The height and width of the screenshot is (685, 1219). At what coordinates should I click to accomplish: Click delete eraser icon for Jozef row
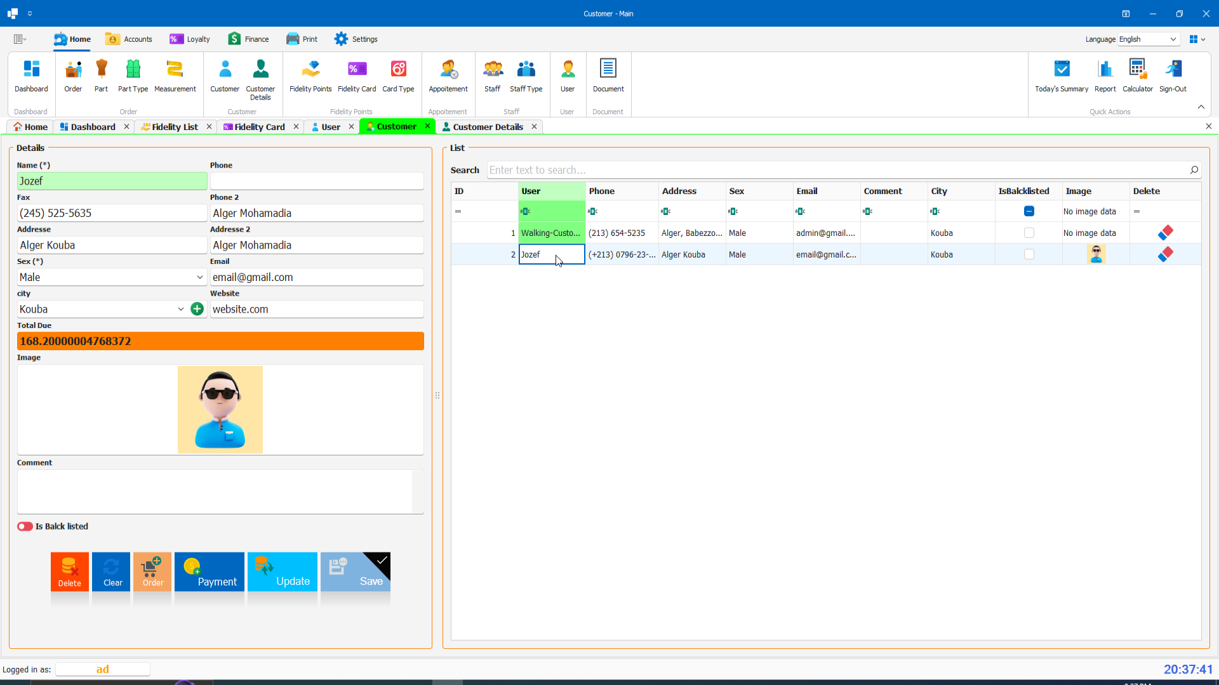pyautogui.click(x=1165, y=254)
